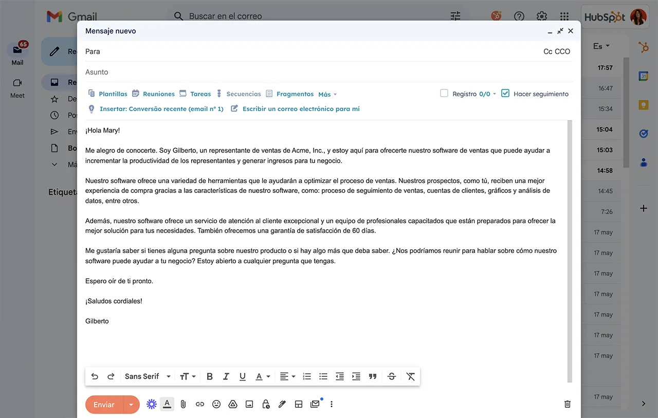Open the insert signature pen icon
Screen dimensions: 658x418
282,404
